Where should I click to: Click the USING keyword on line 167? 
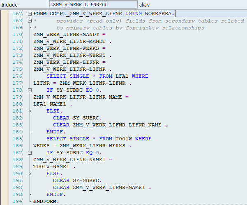[134, 14]
